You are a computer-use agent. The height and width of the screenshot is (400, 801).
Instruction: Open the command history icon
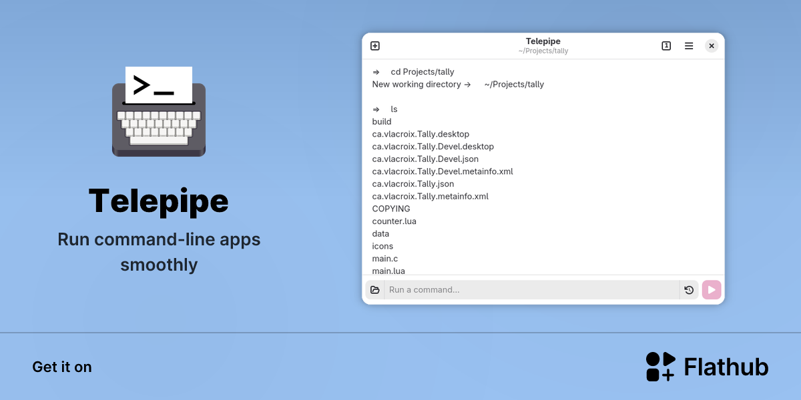coord(689,290)
